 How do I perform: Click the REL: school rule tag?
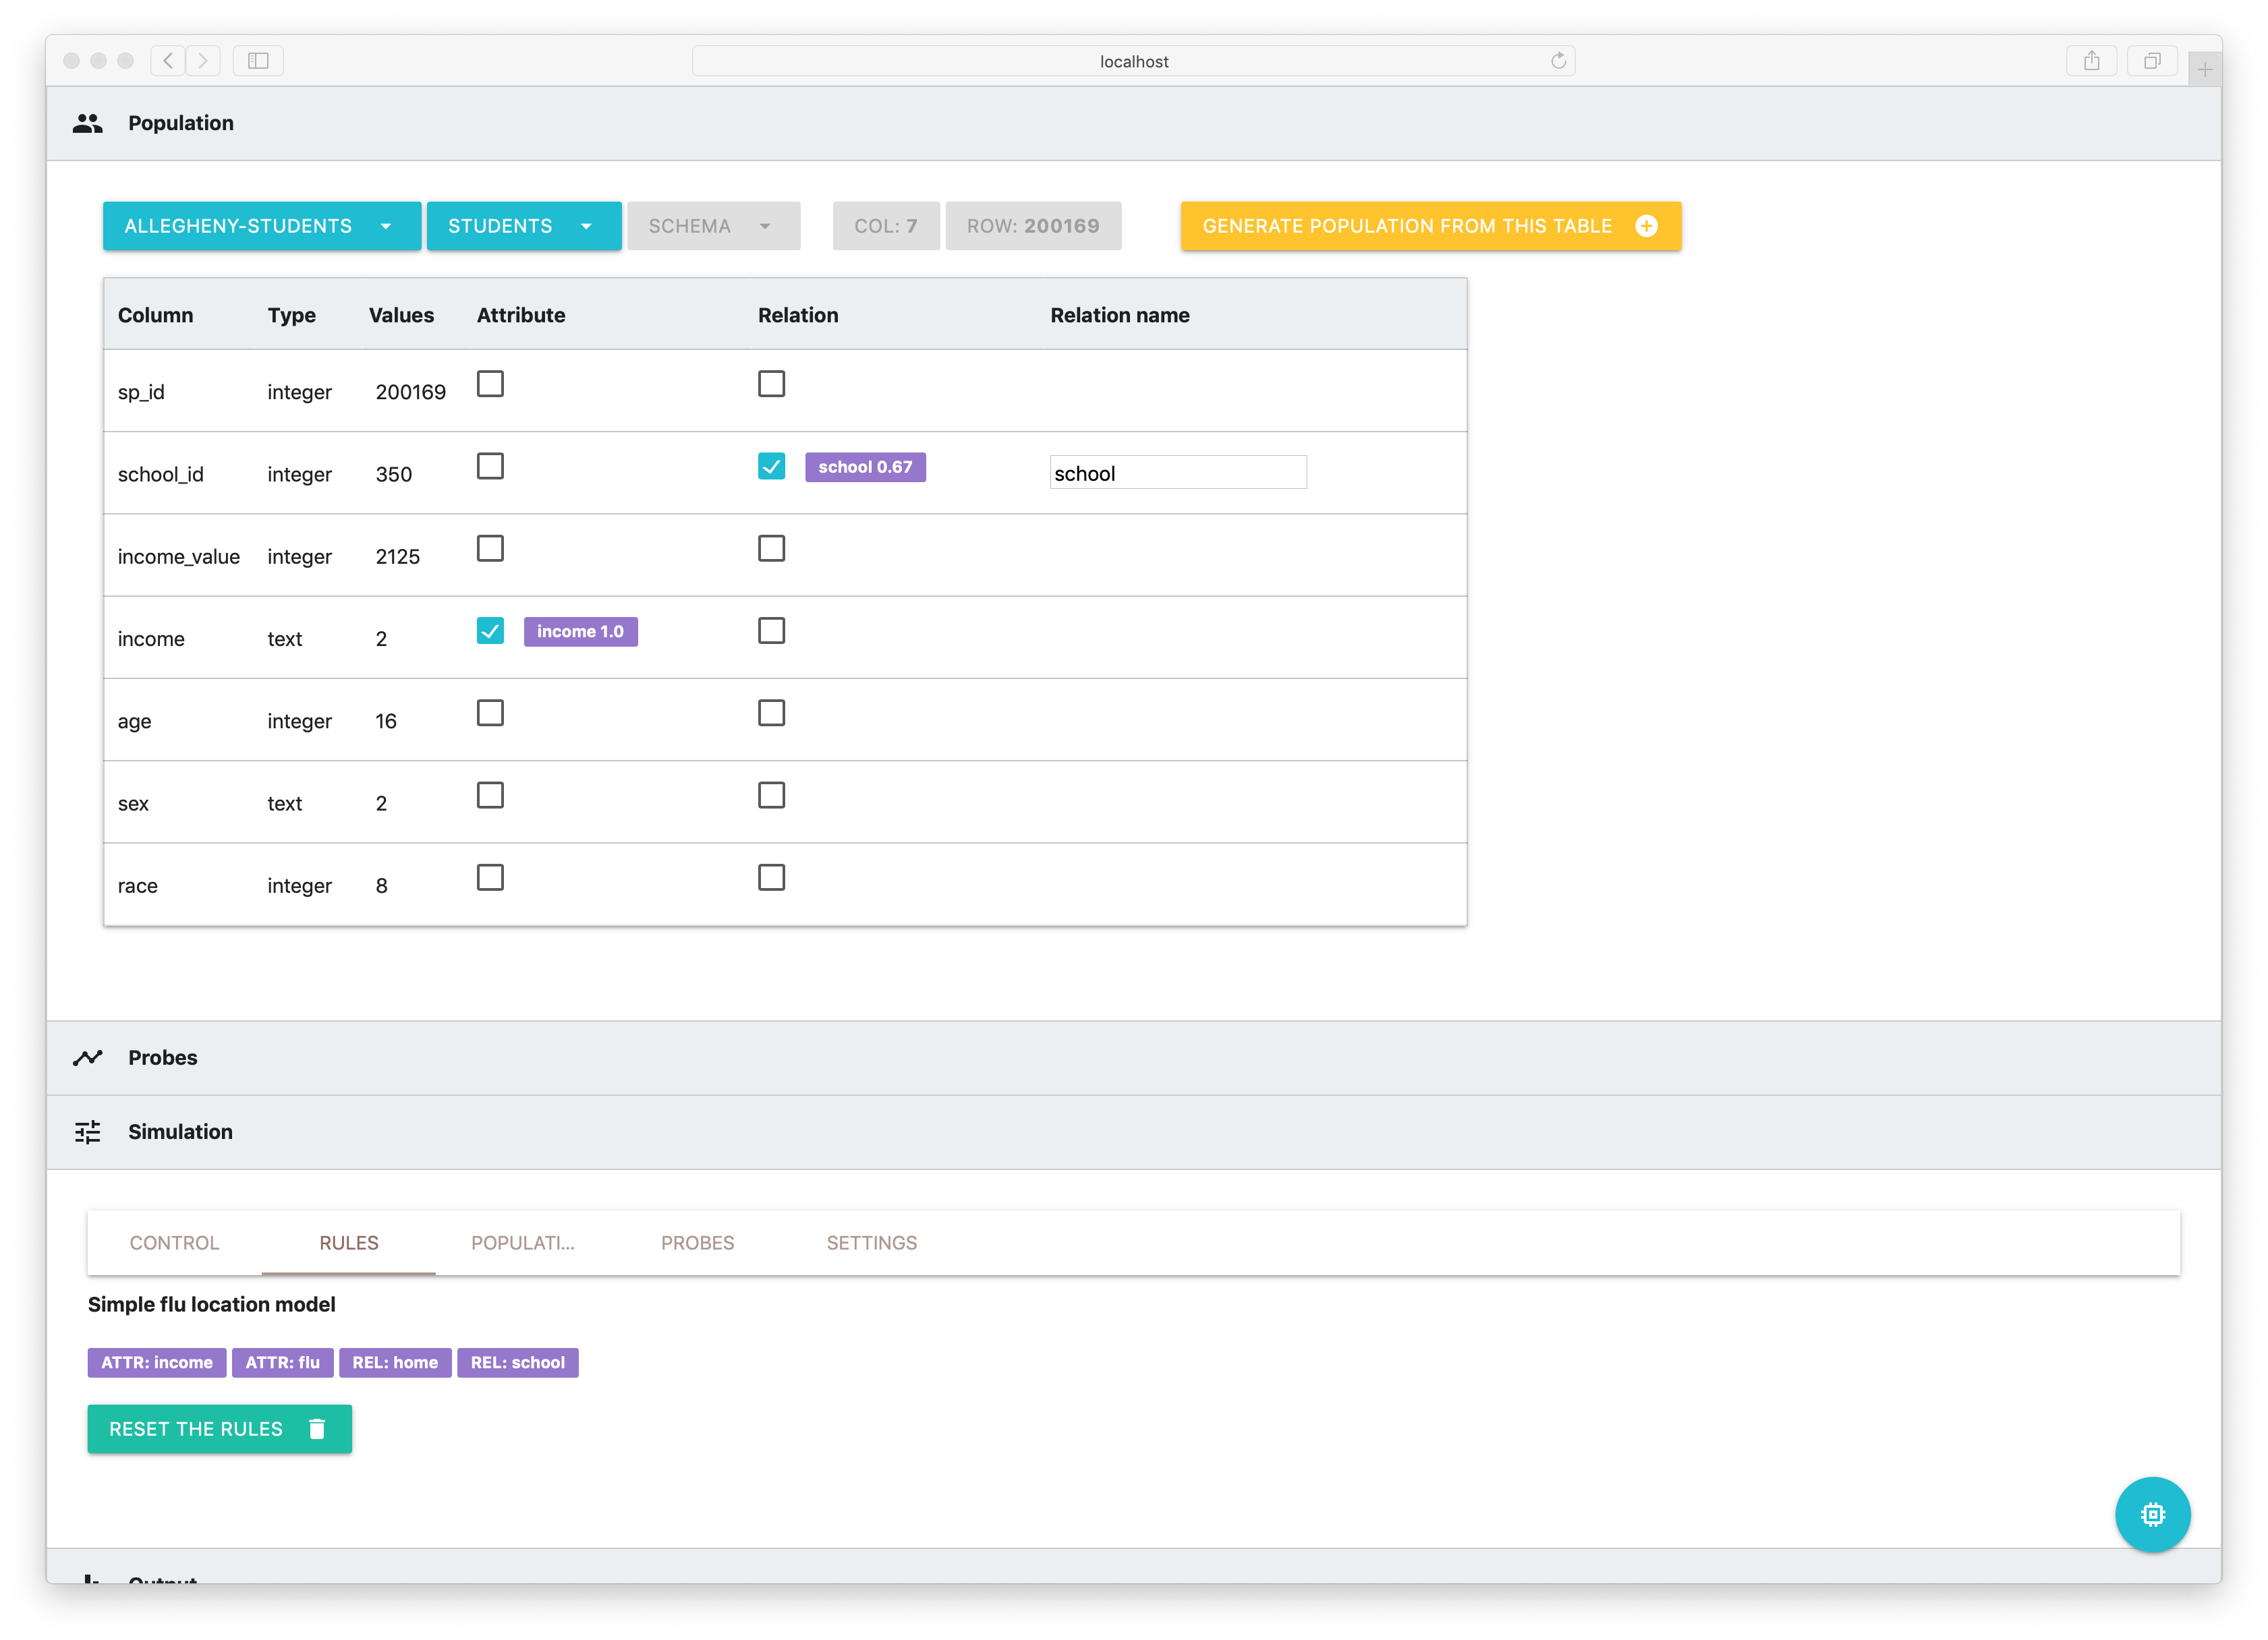(517, 1362)
